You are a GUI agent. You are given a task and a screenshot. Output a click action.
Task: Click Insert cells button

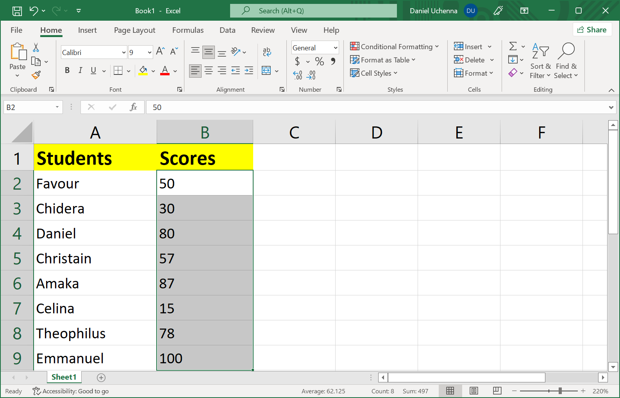pos(472,46)
